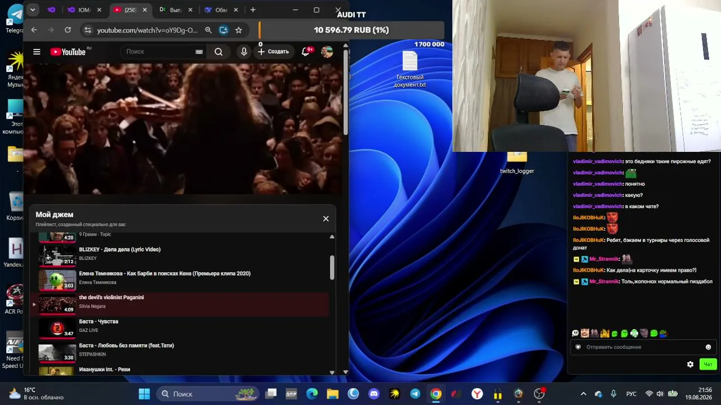Select the twitch_logger desktop folder
Screen dimensions: 721x405
click(517, 163)
